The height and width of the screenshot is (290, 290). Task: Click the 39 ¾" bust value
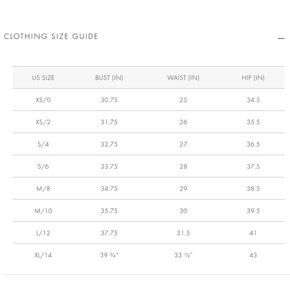109,255
